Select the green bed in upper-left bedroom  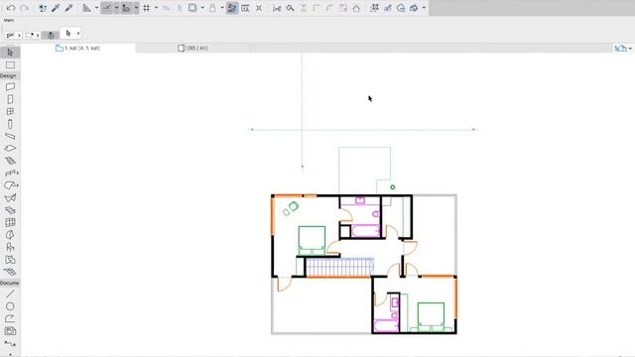(x=312, y=240)
